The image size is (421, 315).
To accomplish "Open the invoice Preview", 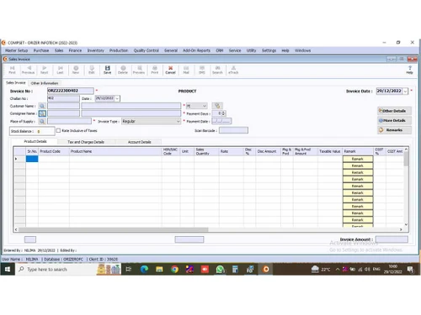I will point(139,70).
